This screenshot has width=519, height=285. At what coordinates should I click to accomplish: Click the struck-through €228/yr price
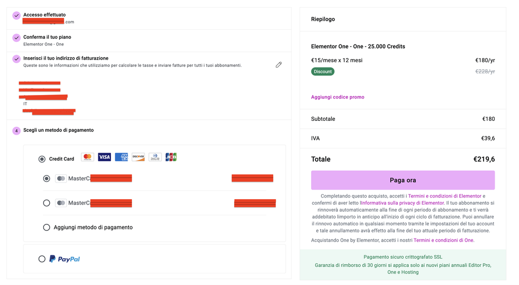point(485,71)
